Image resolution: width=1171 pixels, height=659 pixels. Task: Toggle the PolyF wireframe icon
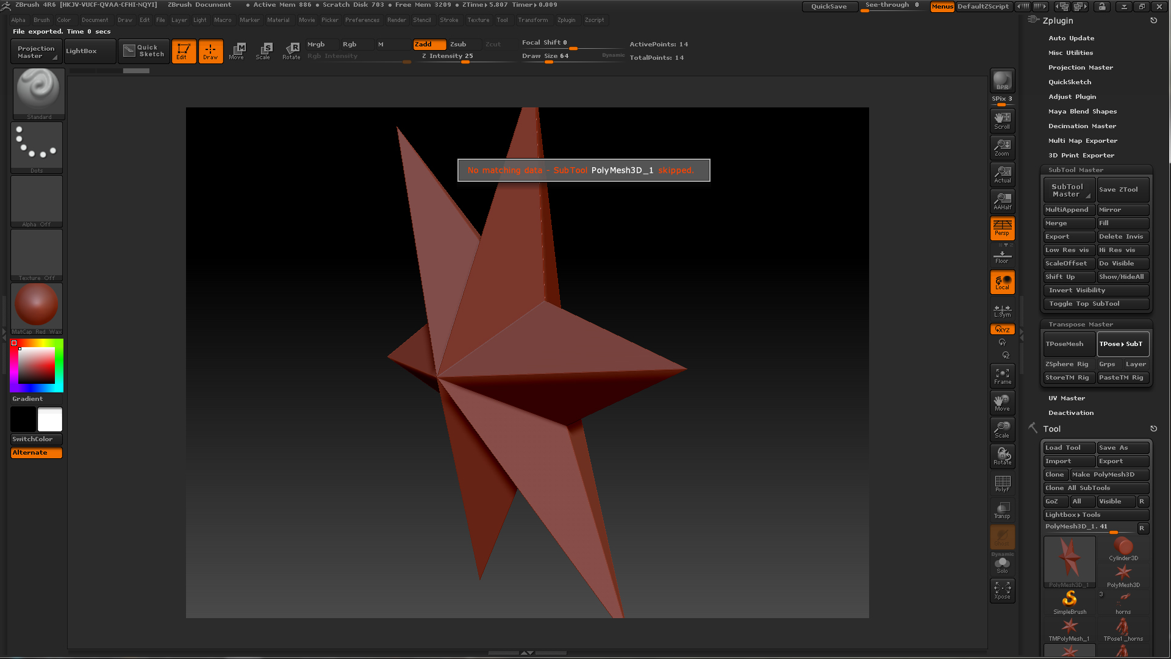pos(1002,483)
